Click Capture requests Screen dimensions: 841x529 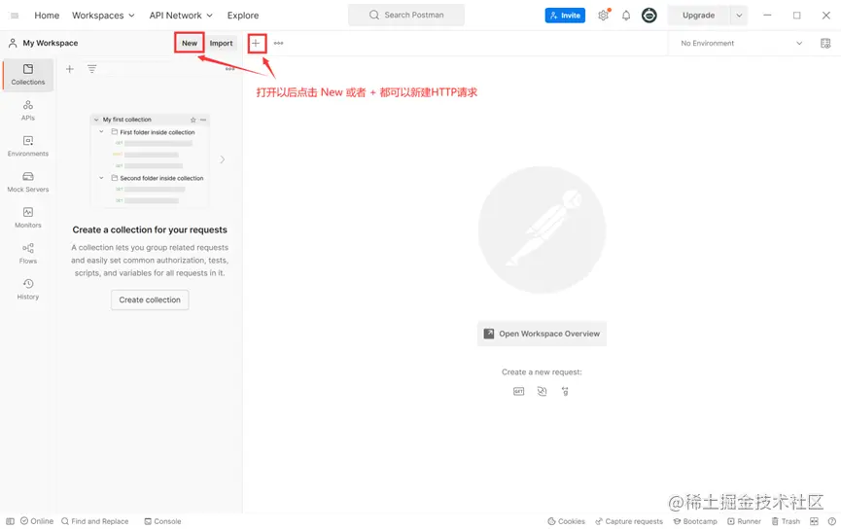pyautogui.click(x=629, y=521)
